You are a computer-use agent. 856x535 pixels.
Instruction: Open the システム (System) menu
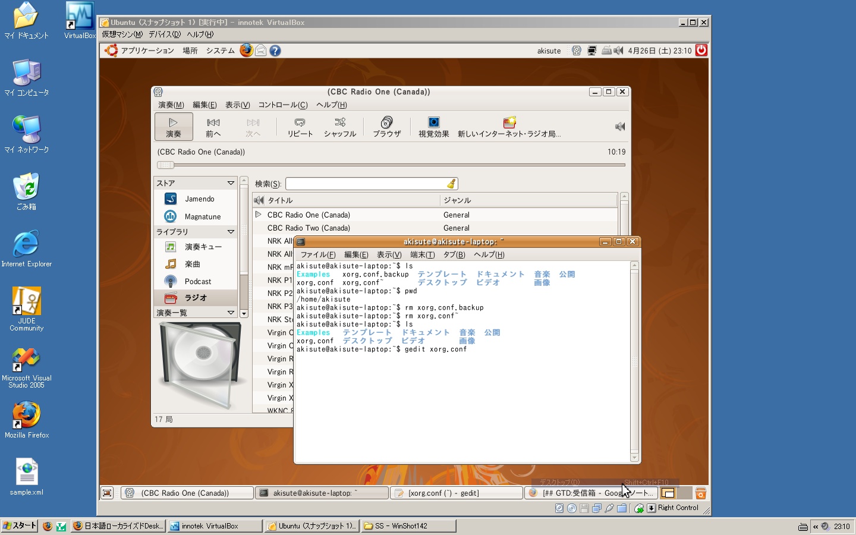pyautogui.click(x=221, y=51)
